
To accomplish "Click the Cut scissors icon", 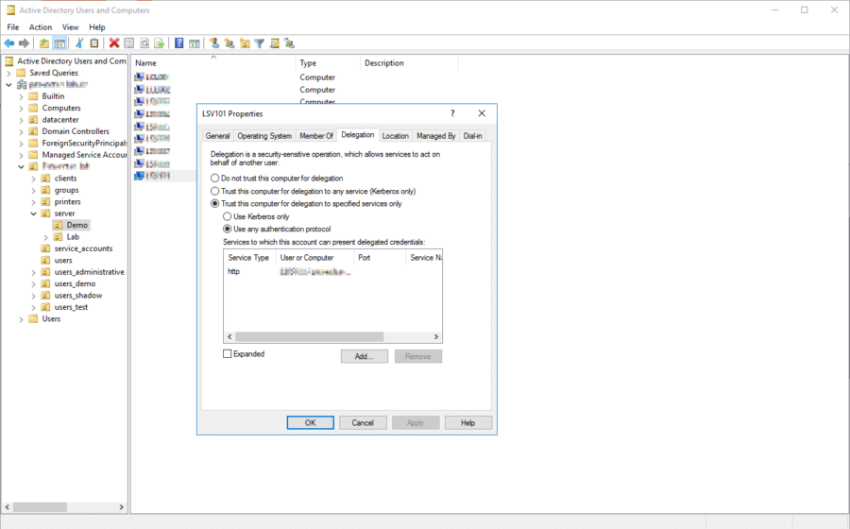I will (x=79, y=43).
